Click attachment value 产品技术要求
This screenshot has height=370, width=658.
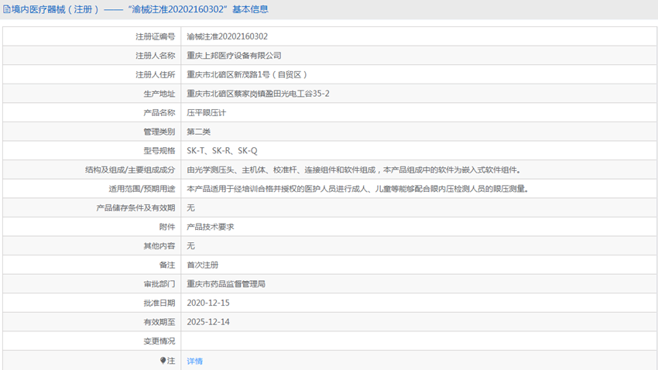tap(211, 227)
